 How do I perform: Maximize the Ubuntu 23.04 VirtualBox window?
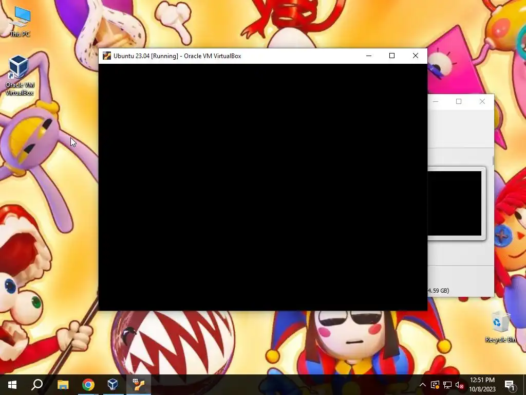(x=392, y=56)
